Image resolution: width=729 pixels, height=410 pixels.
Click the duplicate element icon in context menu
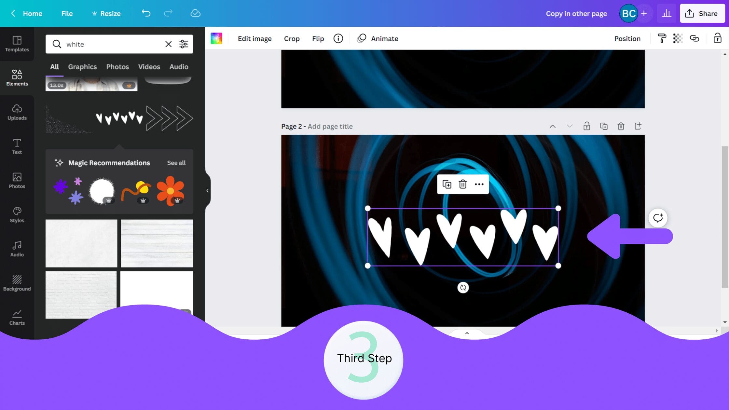tap(447, 184)
